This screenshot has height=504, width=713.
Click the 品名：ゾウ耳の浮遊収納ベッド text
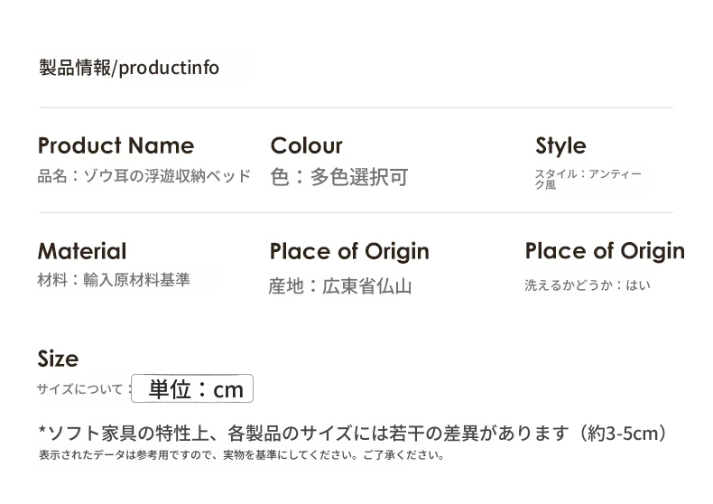coord(144,176)
